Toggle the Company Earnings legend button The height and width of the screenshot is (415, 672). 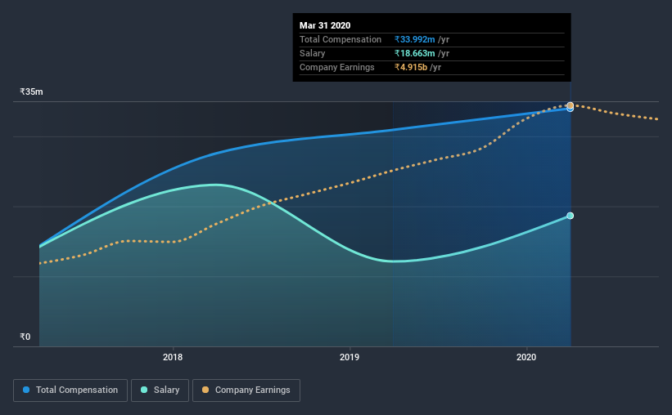pos(246,390)
